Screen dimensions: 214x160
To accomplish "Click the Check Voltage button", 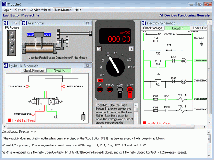I will click(153, 28).
